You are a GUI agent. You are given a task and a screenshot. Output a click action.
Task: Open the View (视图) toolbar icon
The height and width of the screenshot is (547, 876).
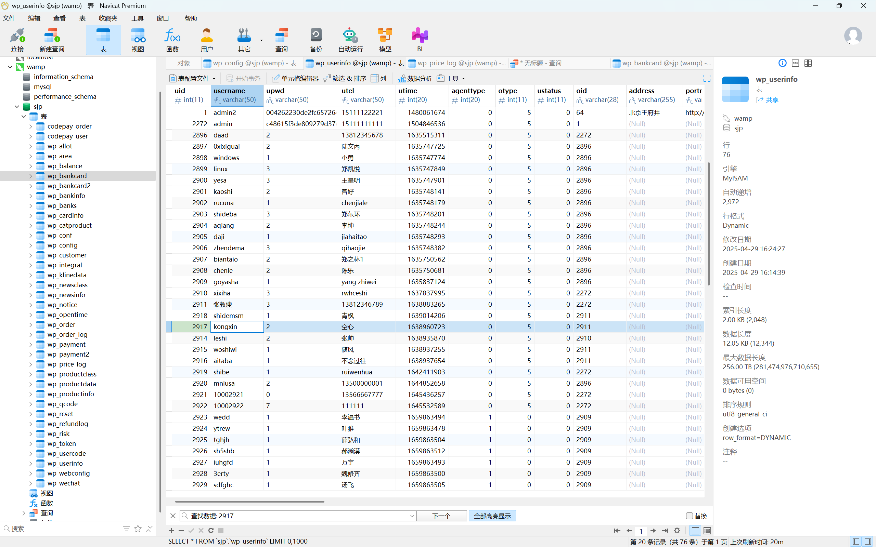138,40
